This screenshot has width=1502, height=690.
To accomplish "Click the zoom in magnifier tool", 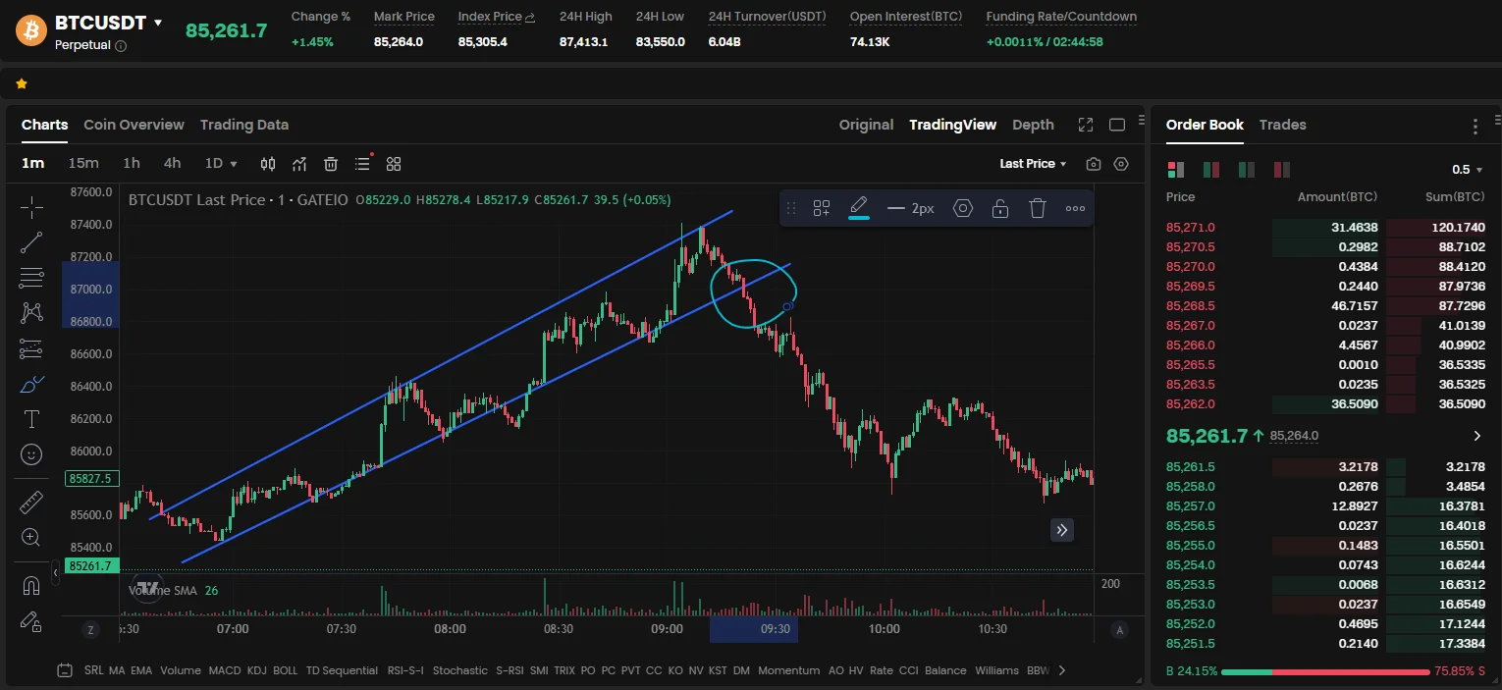I will click(31, 538).
